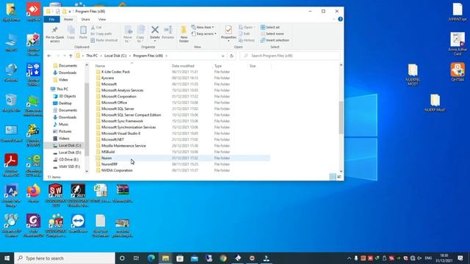Sort by Date modified column header

coord(183,66)
